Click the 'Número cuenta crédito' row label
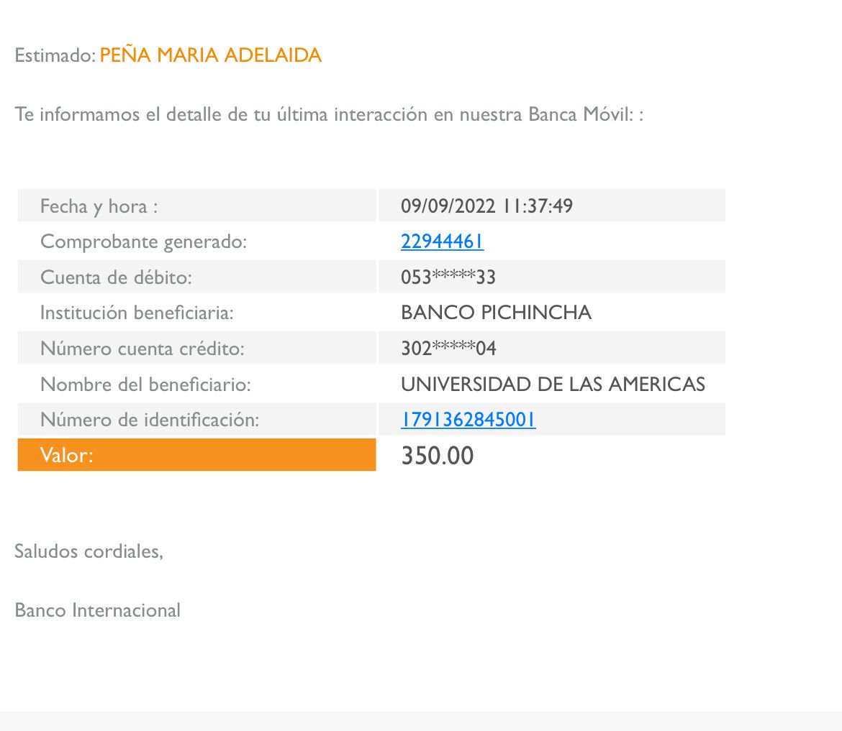Screen dimensions: 842x731 [142, 349]
